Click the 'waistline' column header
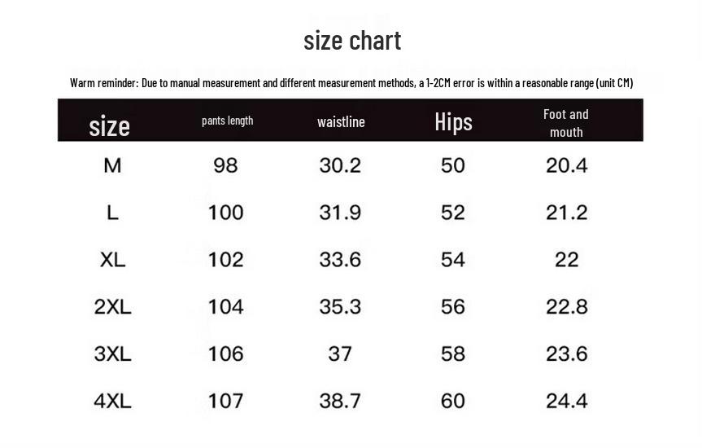The image size is (702, 448). click(341, 122)
